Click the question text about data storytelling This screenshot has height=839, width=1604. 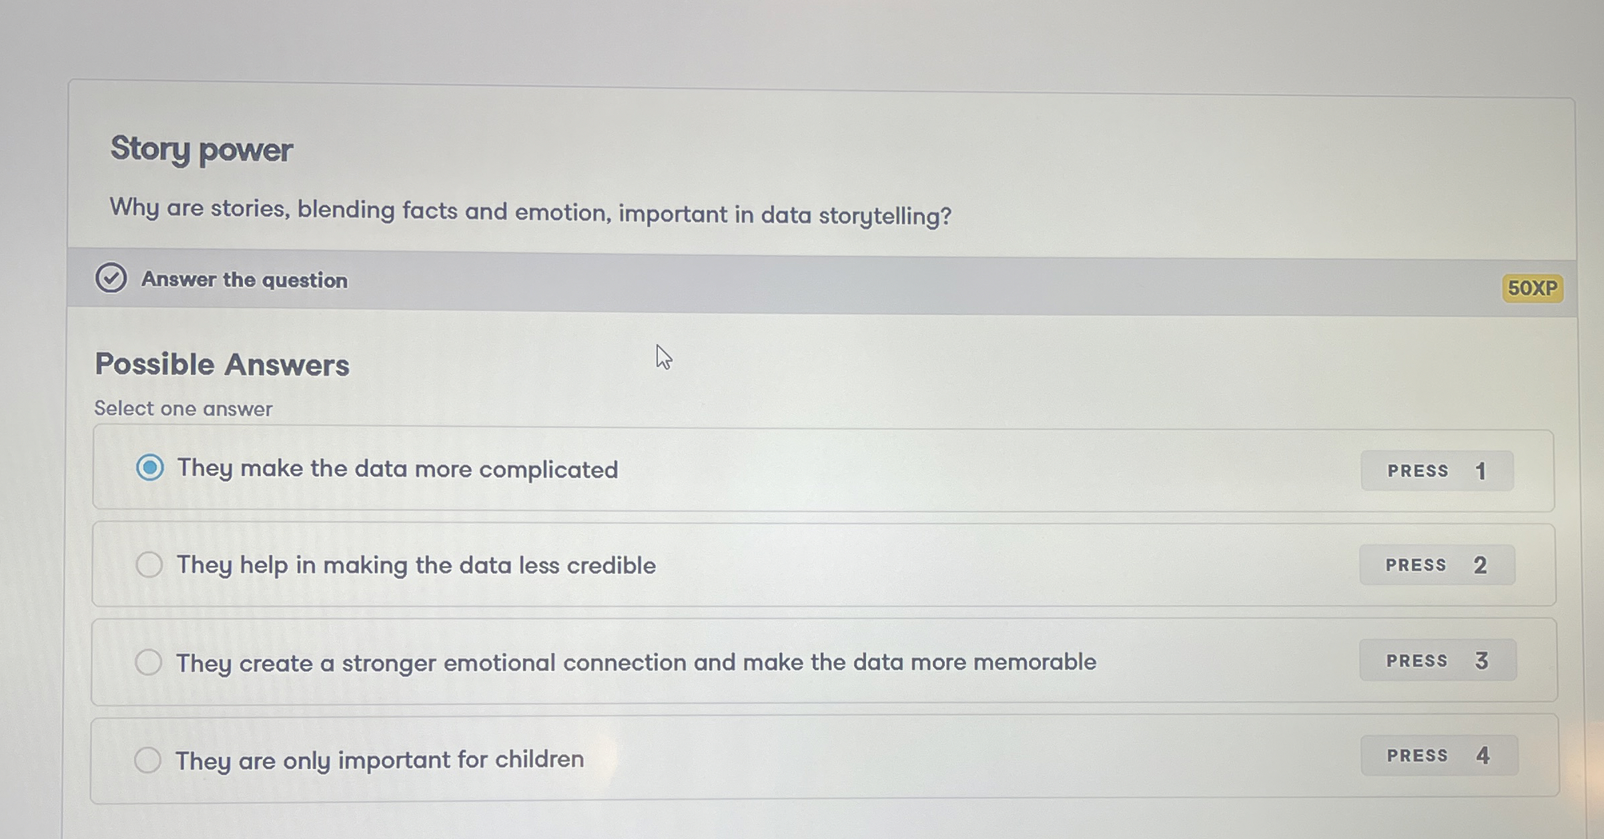[530, 212]
